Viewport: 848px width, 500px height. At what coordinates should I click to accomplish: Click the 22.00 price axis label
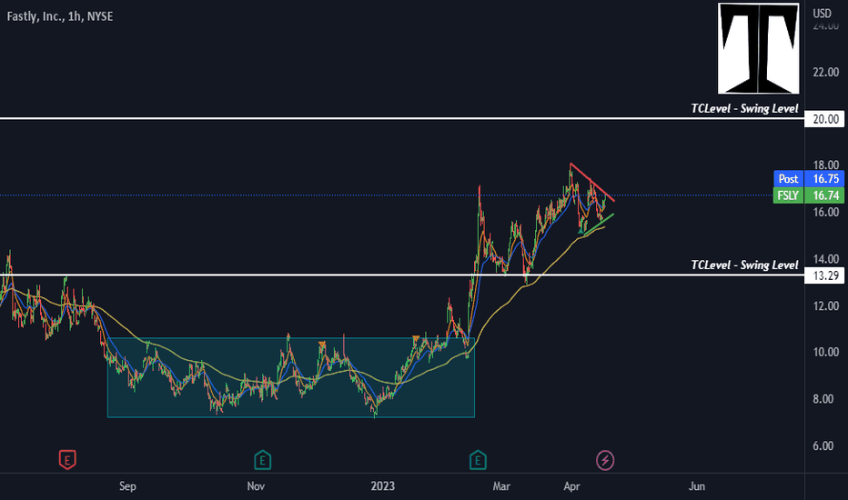coord(826,72)
